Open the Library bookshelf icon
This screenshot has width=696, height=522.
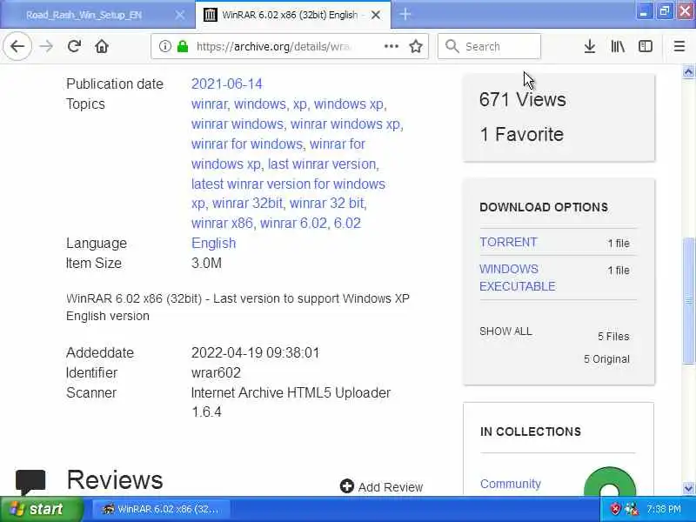[618, 46]
